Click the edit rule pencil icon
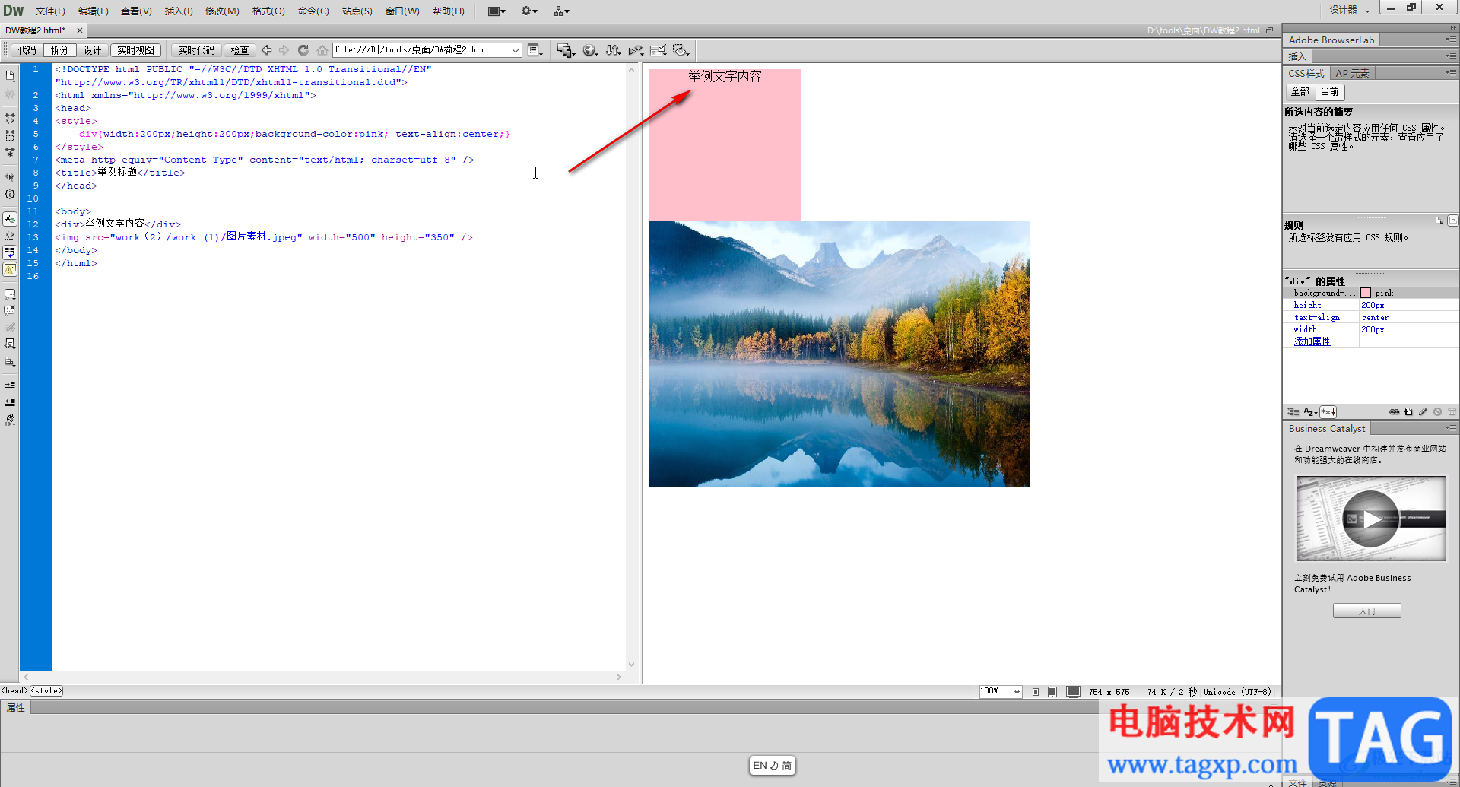 point(1423,412)
